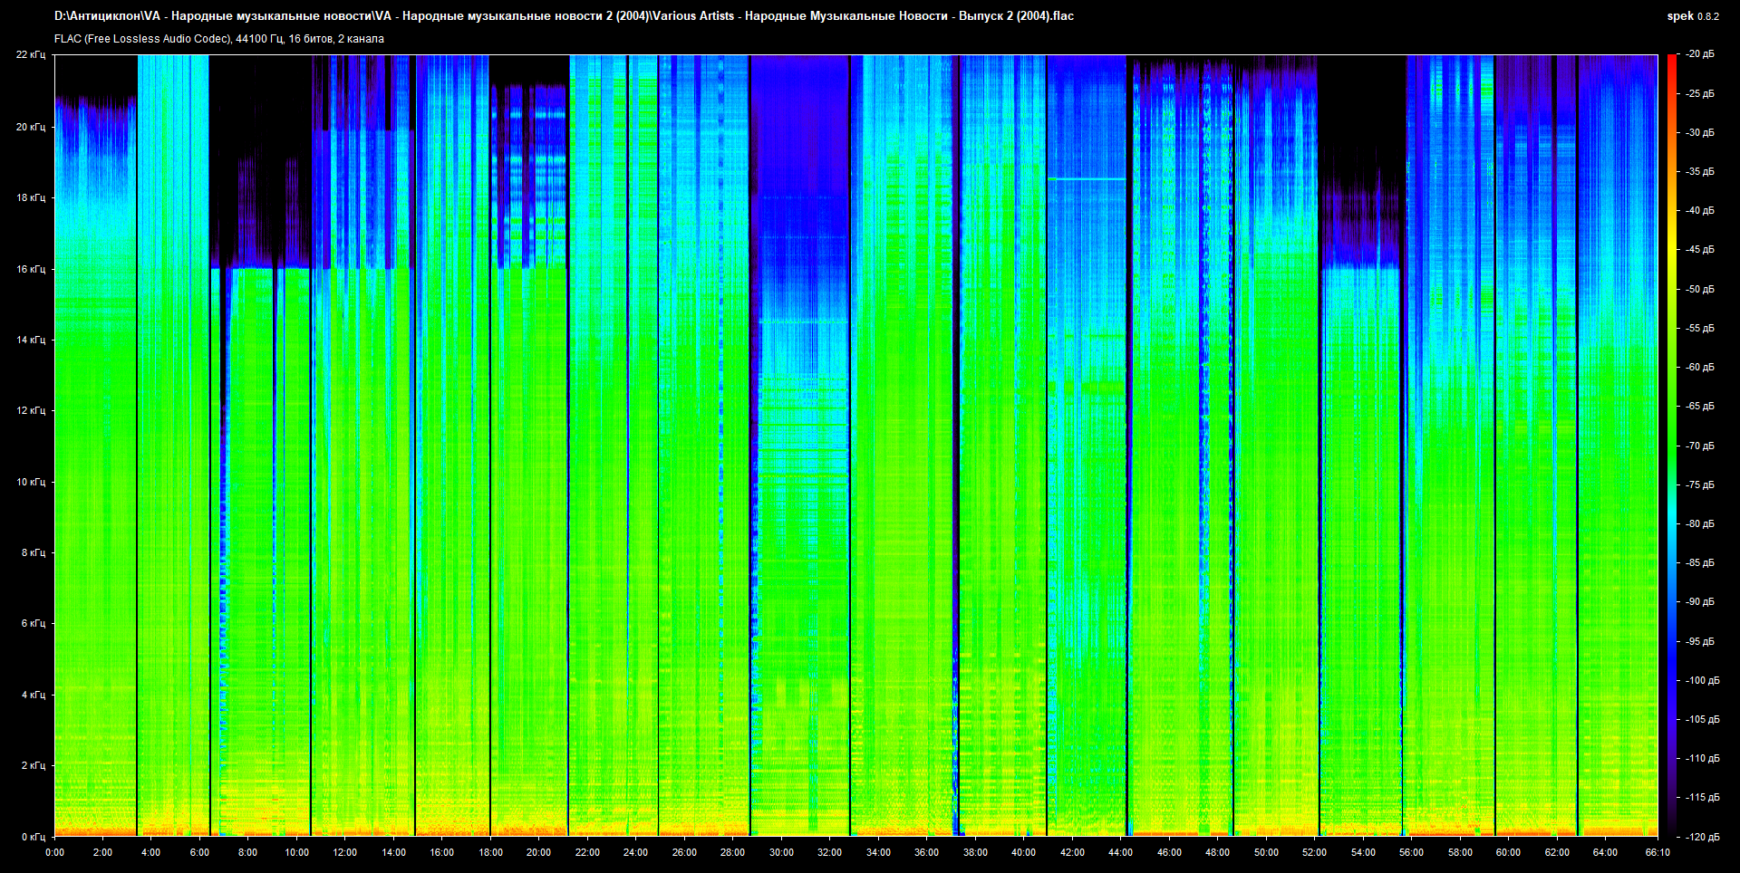The image size is (1740, 873).
Task: Select the -70 дБ scale label
Action: tap(1700, 446)
